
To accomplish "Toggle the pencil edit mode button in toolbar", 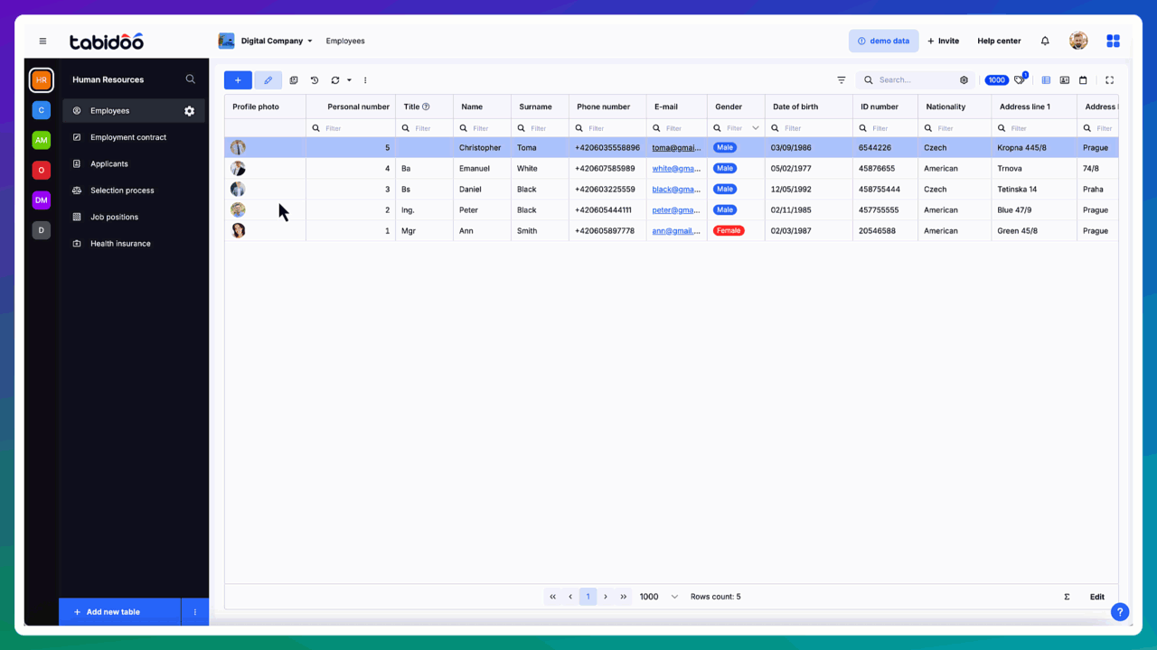I will coord(268,80).
